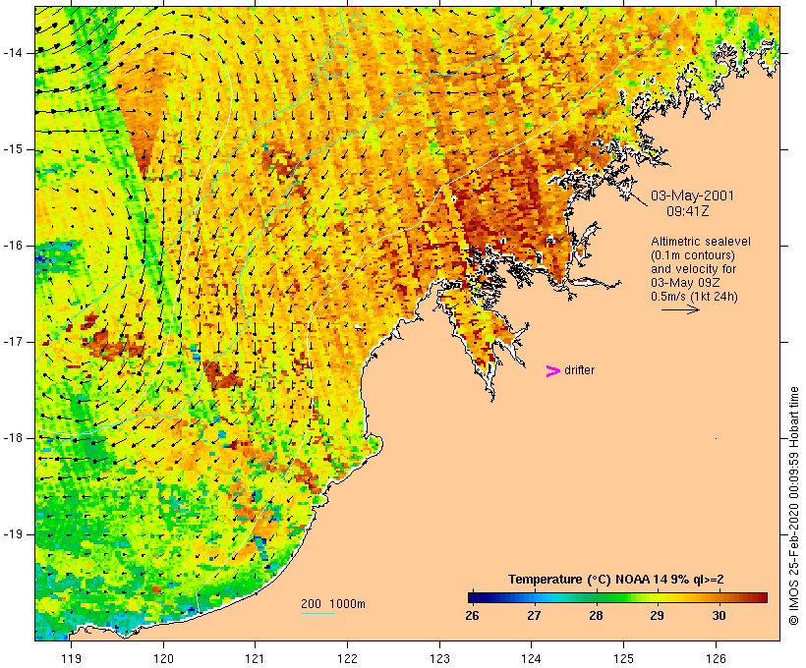Click the colorbar tick label '27'
This screenshot has height=668, width=806.
pyautogui.click(x=534, y=615)
